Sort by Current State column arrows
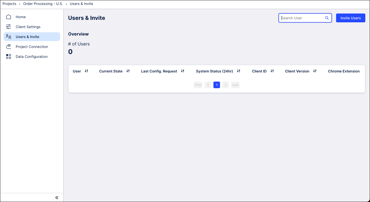This screenshot has height=202, width=370. pos(128,71)
